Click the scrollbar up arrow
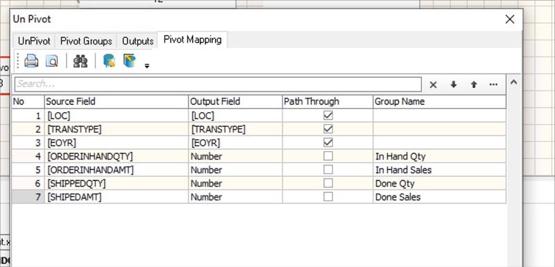 tap(513, 83)
